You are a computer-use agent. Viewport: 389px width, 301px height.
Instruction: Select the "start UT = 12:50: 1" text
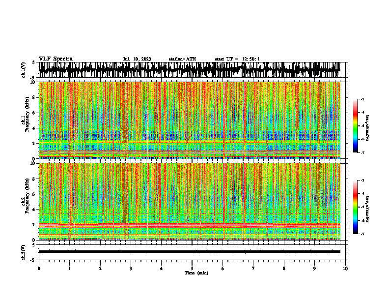237,59
